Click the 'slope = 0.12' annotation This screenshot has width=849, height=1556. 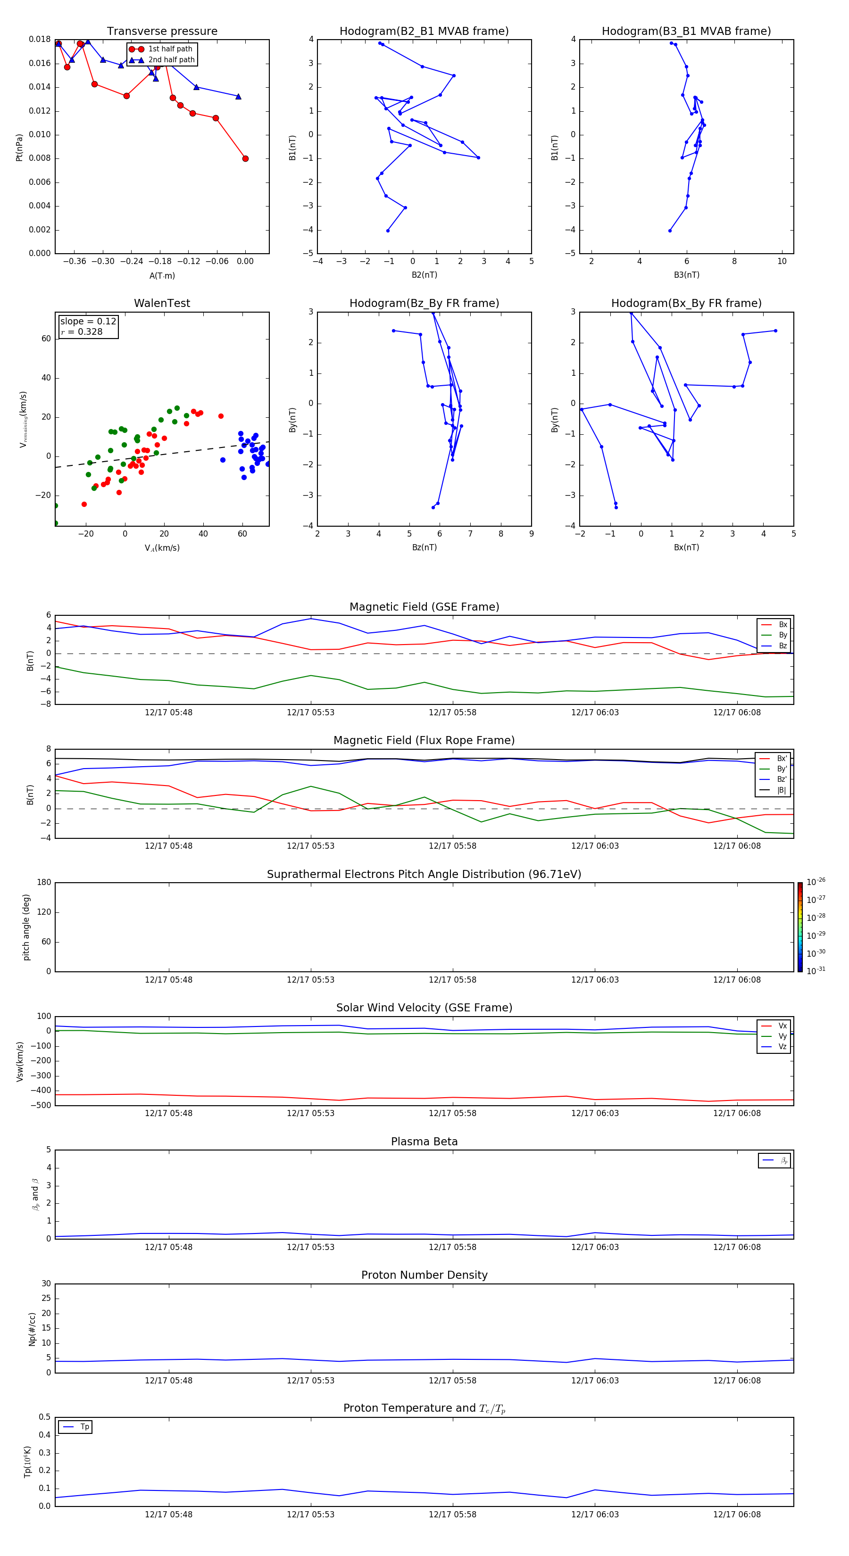coord(88,322)
